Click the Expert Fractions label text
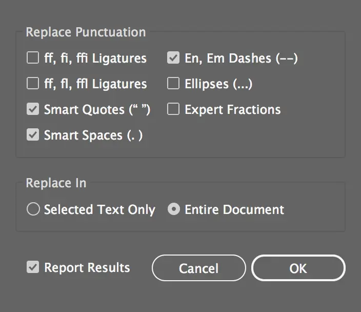This screenshot has width=361, height=312. (233, 109)
